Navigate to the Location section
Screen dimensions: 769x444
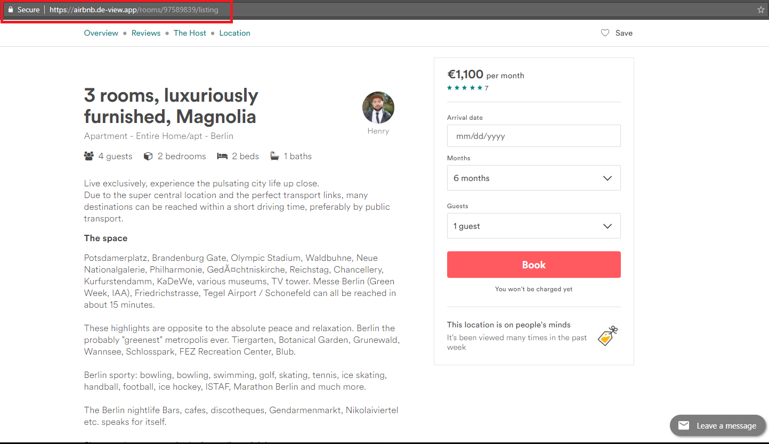pyautogui.click(x=234, y=33)
